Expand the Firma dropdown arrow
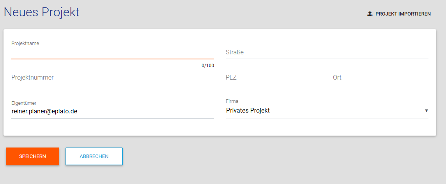This screenshot has height=184, width=446. click(x=426, y=111)
